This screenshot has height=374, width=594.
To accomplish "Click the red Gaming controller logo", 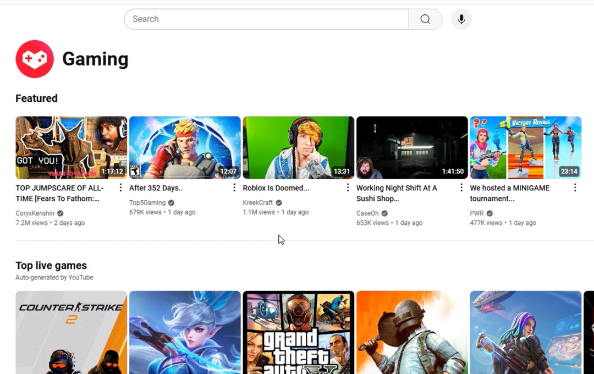I will point(35,59).
